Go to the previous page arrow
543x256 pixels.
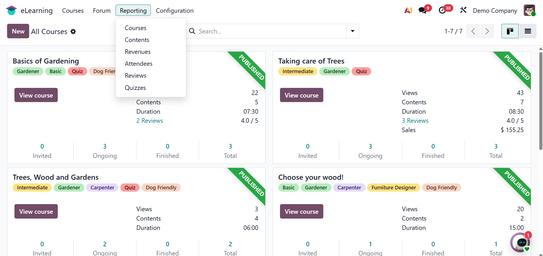(473, 31)
